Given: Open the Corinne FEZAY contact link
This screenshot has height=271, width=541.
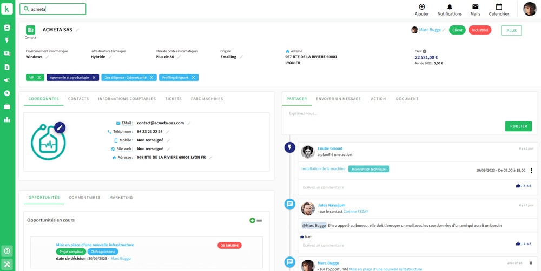Looking at the screenshot, I should (x=355, y=212).
